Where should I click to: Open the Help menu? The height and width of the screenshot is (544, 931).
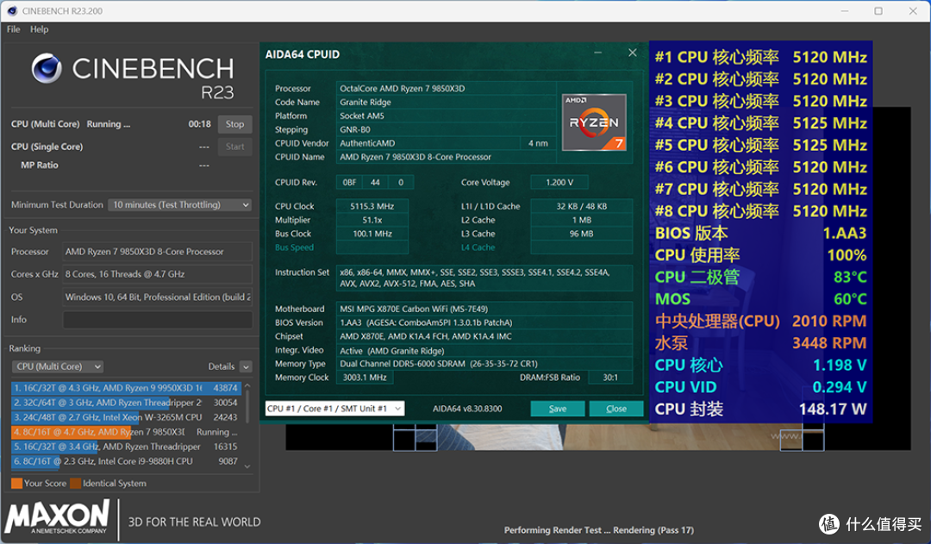tap(39, 29)
